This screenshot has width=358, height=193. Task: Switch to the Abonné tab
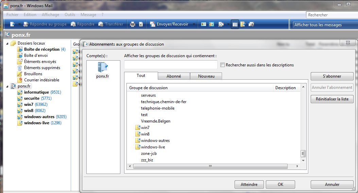click(x=174, y=76)
